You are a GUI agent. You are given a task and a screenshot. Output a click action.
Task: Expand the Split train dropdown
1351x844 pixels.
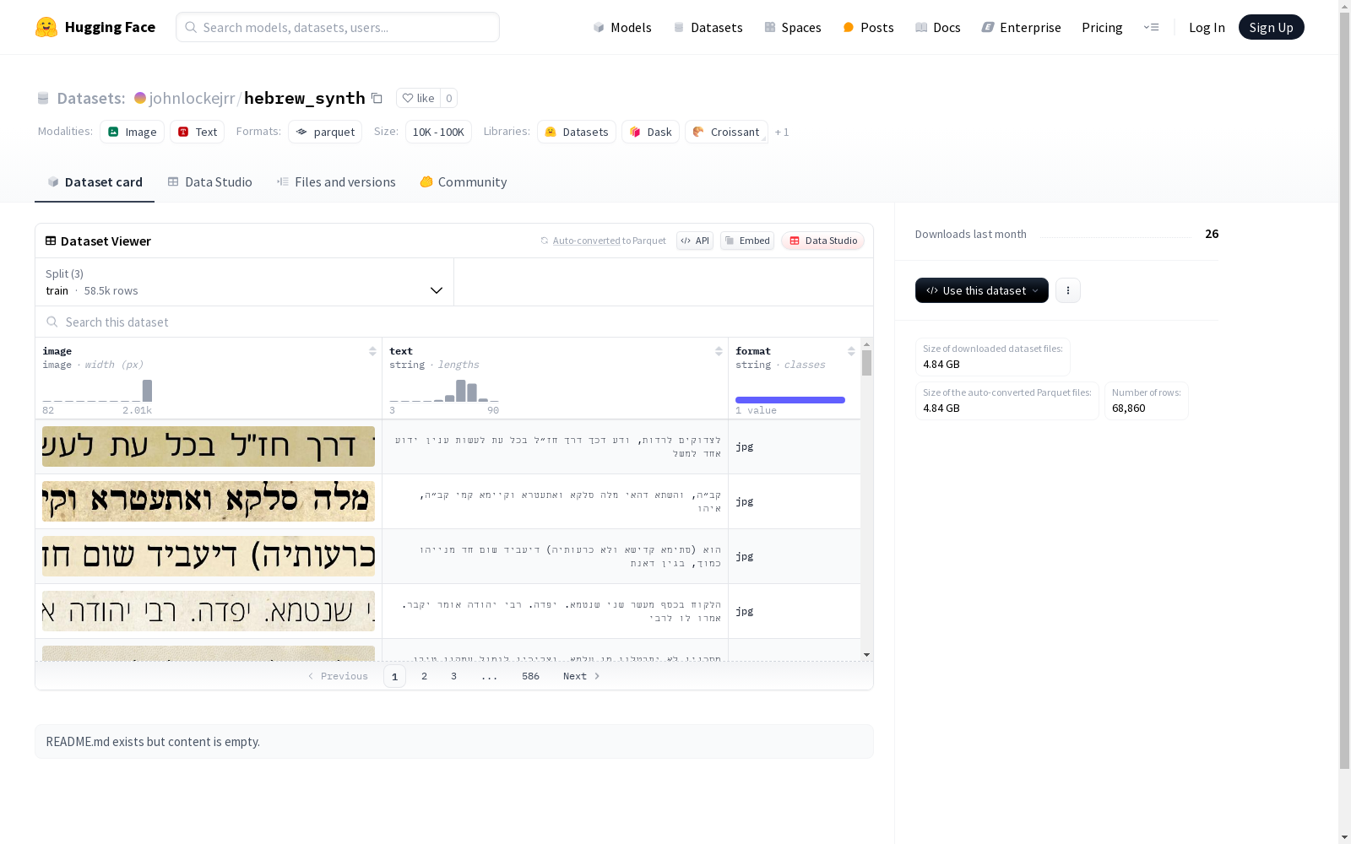click(245, 282)
